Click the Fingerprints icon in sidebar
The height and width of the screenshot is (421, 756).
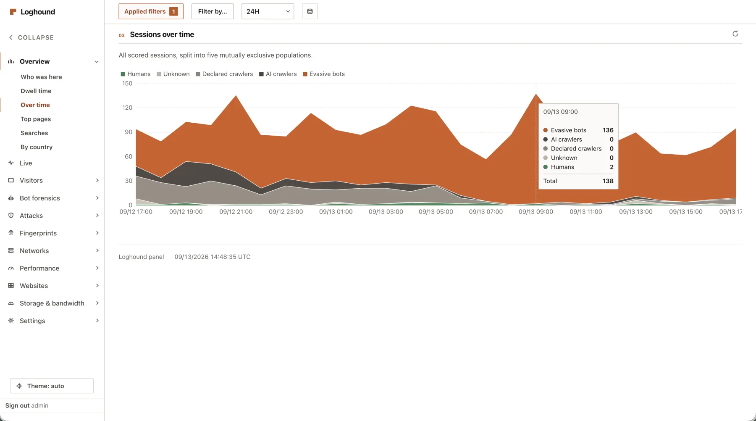(x=11, y=233)
